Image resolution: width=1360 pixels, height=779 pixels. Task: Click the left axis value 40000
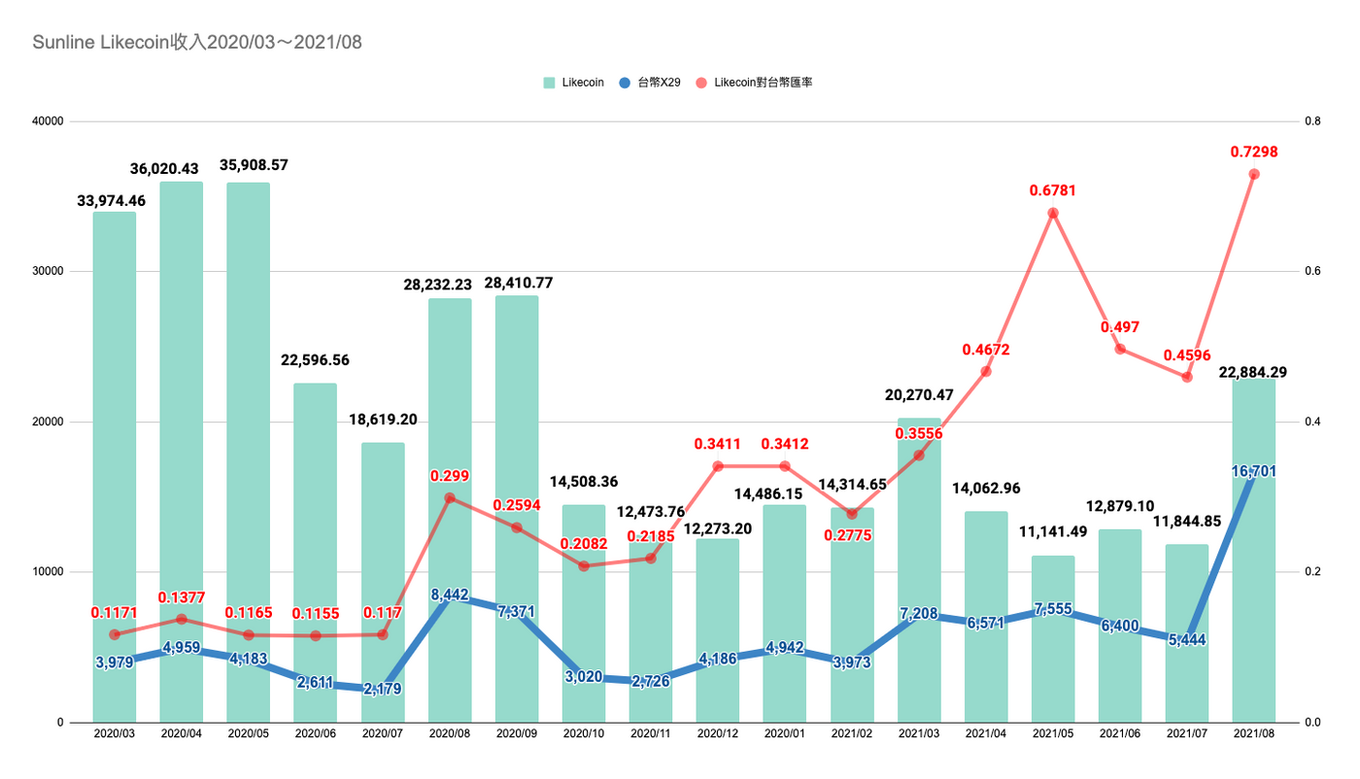[48, 121]
